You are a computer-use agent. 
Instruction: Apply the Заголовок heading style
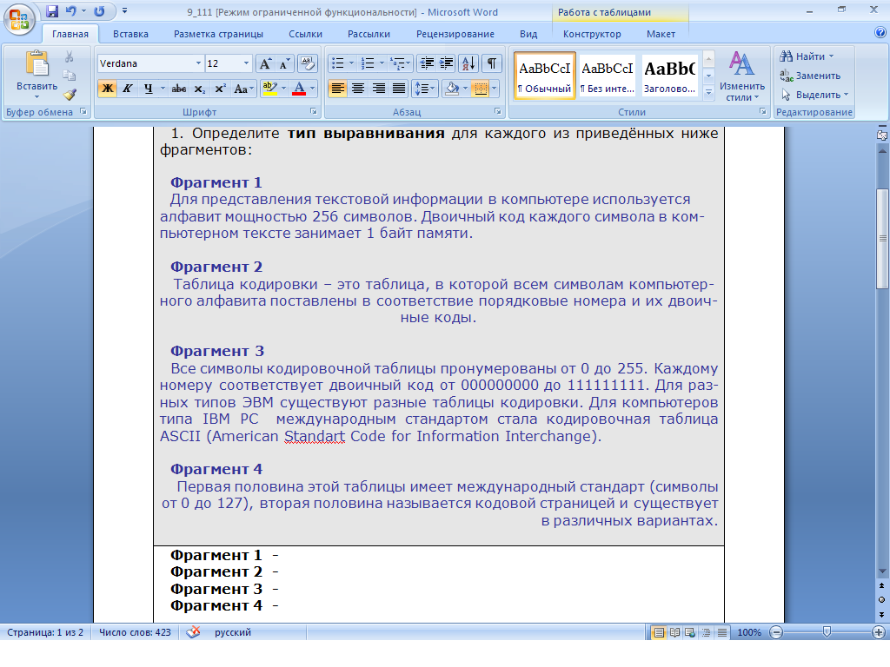[670, 76]
